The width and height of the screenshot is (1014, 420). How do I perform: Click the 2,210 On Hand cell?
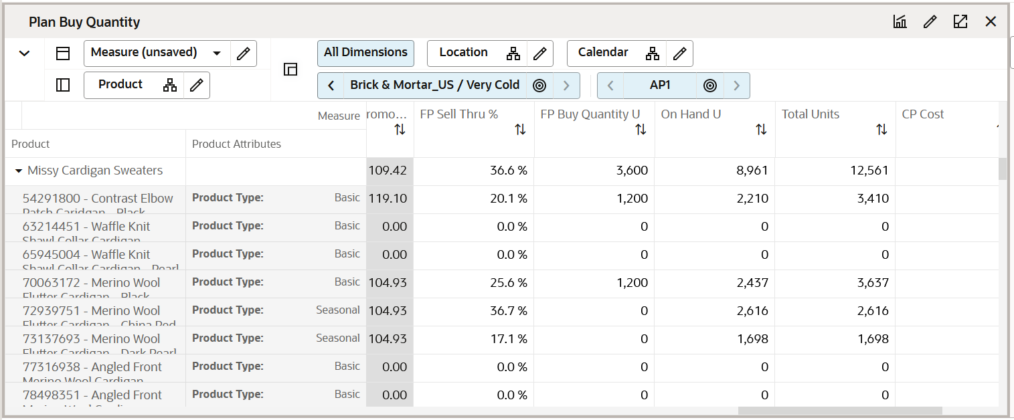[715, 199]
